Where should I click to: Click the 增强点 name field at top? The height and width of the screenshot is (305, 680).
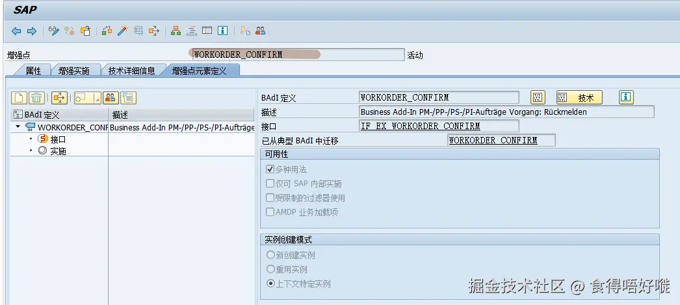pyautogui.click(x=298, y=55)
